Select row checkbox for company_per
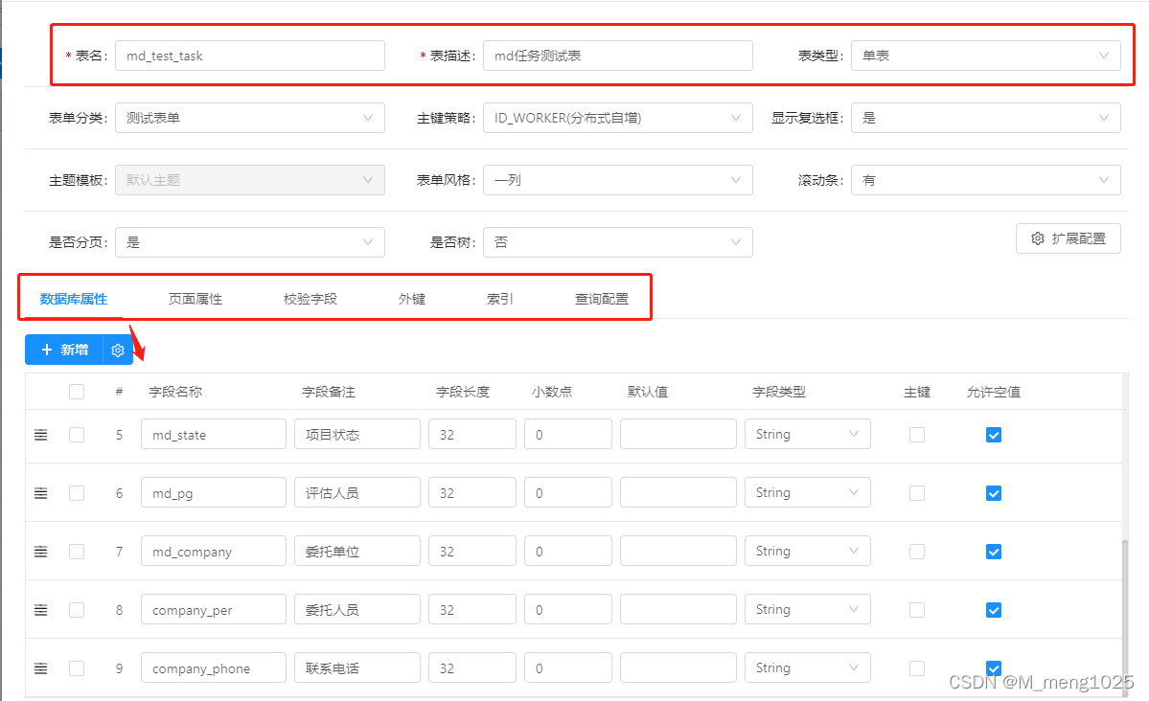1149x701 pixels. tap(77, 610)
